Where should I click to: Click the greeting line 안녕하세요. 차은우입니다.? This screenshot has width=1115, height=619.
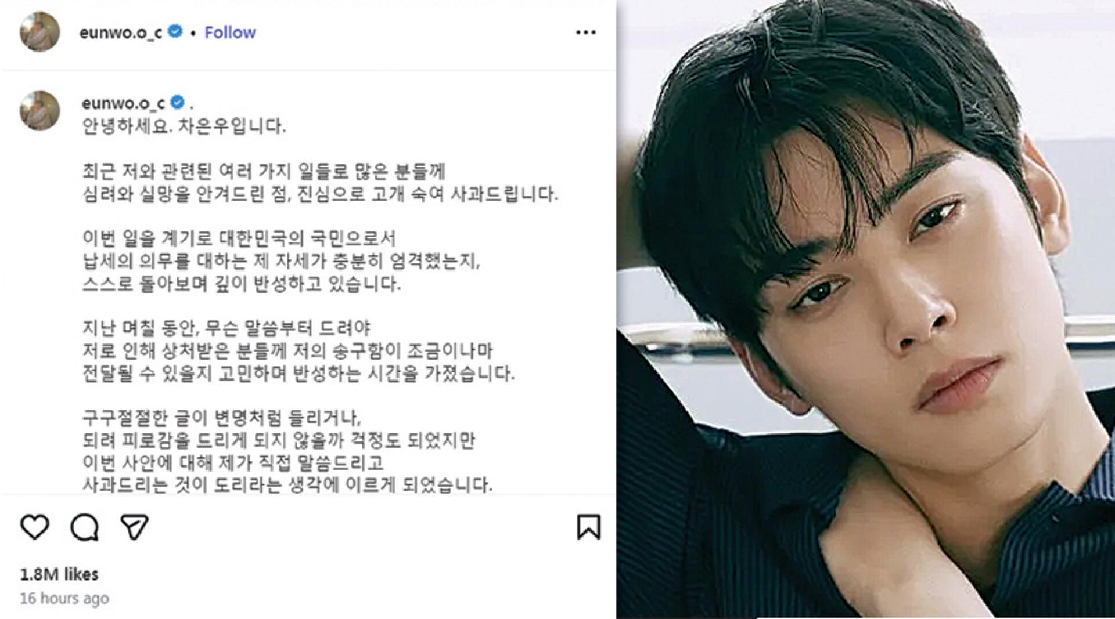click(x=184, y=126)
